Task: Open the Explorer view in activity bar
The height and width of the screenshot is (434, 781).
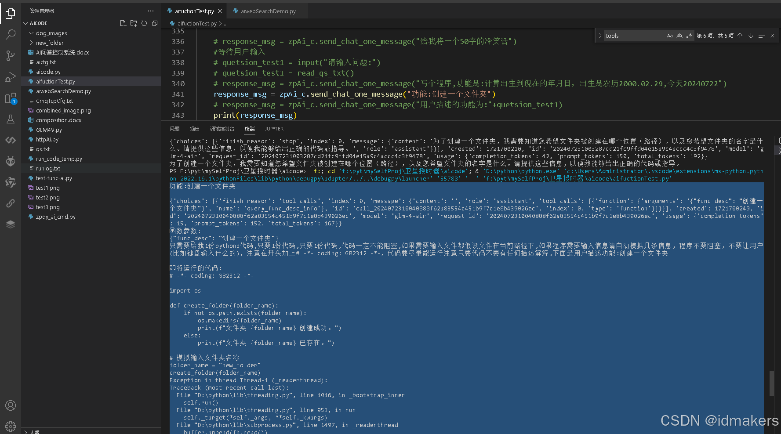Action: coord(11,14)
